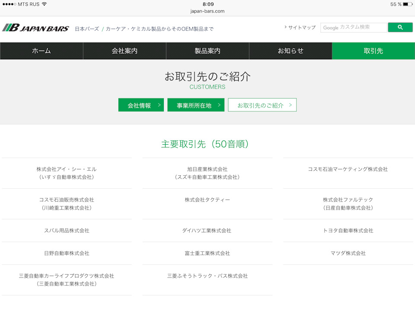Click the お取引先のご紹介 page heading
Image resolution: width=415 pixels, height=311 pixels.
207,76
